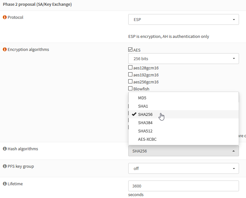The height and width of the screenshot is (198, 246).
Task: Open the AES 256 bits key length dropdown
Action: pos(183,59)
